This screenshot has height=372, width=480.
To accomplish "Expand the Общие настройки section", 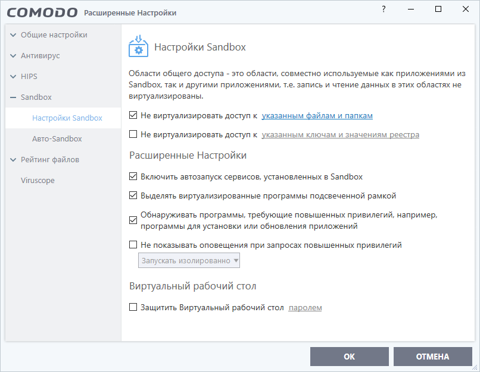I will 13,35.
